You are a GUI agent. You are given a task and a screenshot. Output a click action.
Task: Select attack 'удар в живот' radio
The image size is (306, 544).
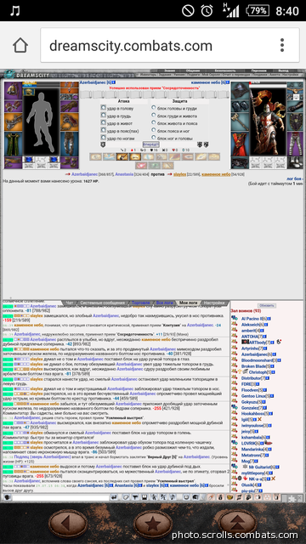[x=103, y=122]
